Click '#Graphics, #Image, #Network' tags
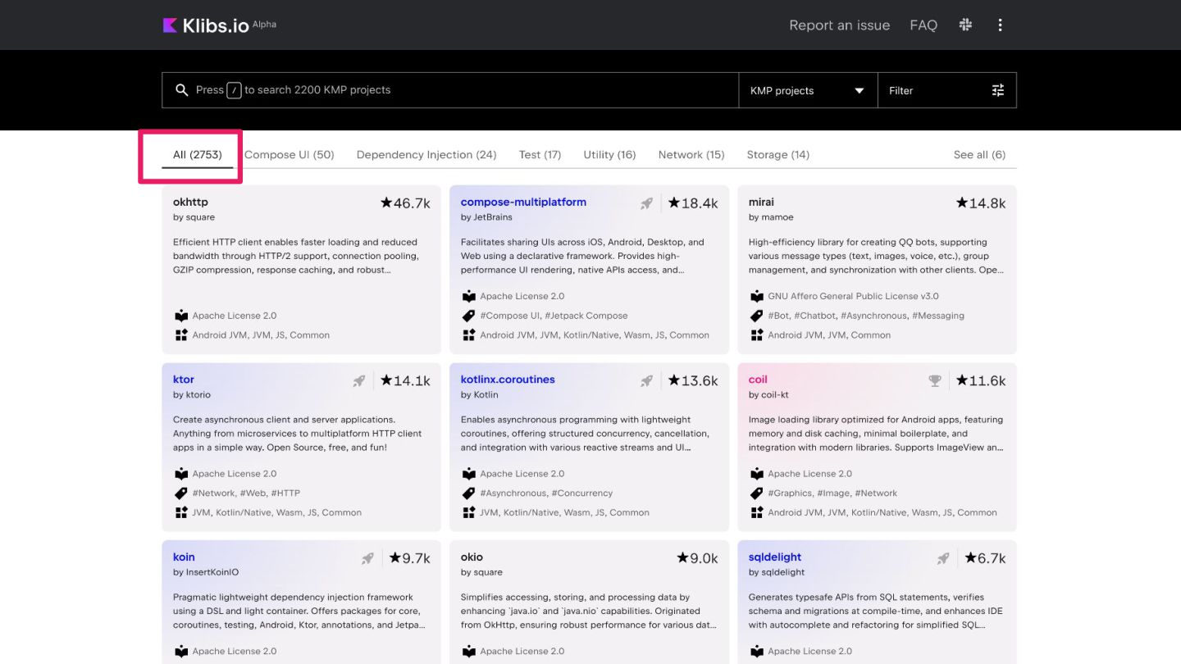Viewport: 1181px width, 664px height. pyautogui.click(x=832, y=493)
